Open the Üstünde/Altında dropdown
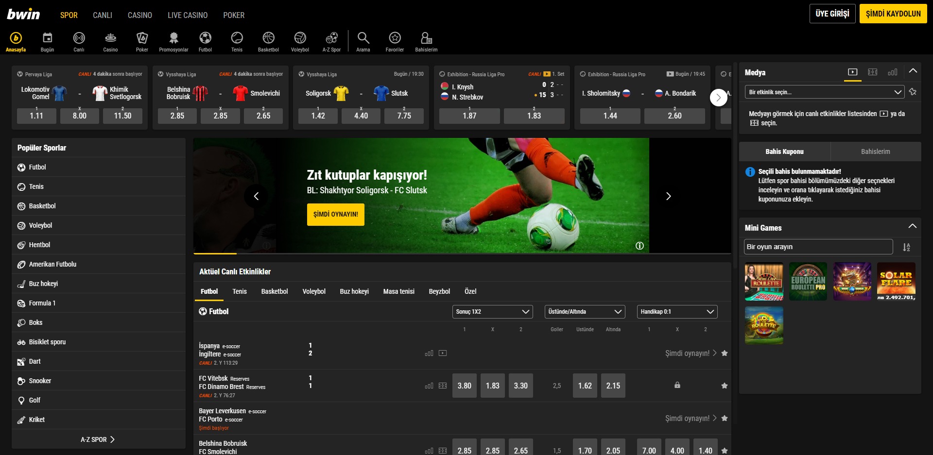 pyautogui.click(x=585, y=312)
